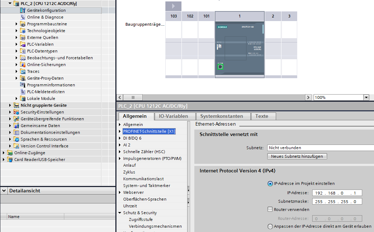This screenshot has height=232, width=374.
Task: Select the green PROFINET port on CPU
Action: coord(220,67)
